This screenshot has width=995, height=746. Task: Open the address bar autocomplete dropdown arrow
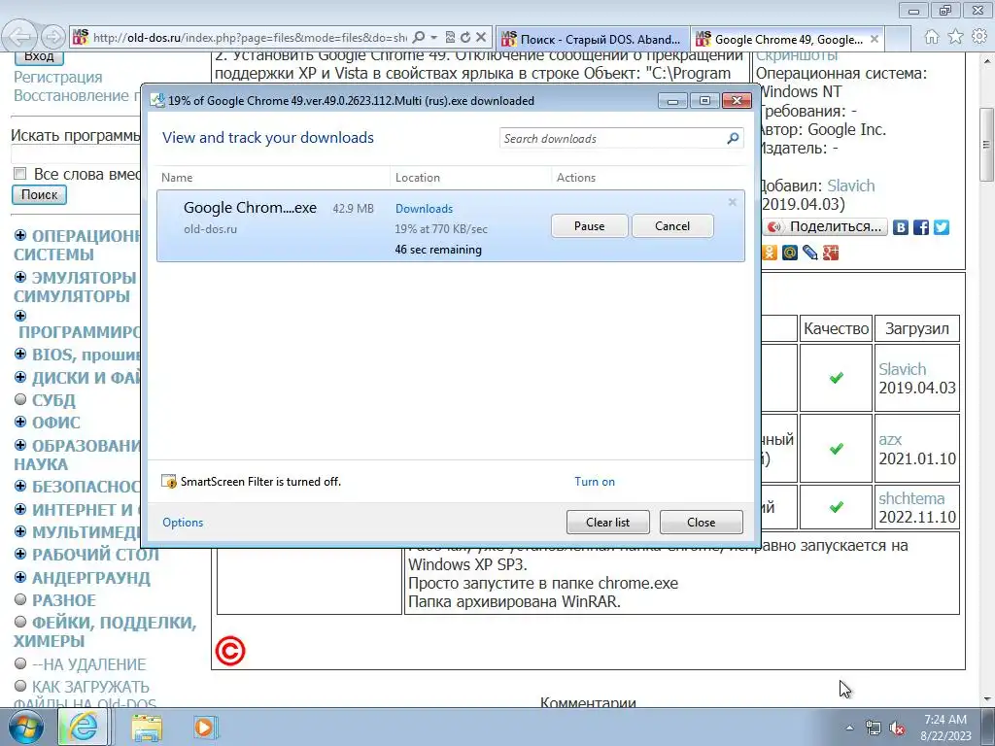click(434, 38)
